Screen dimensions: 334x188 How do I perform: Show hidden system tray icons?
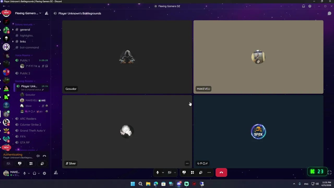click(x=294, y=184)
